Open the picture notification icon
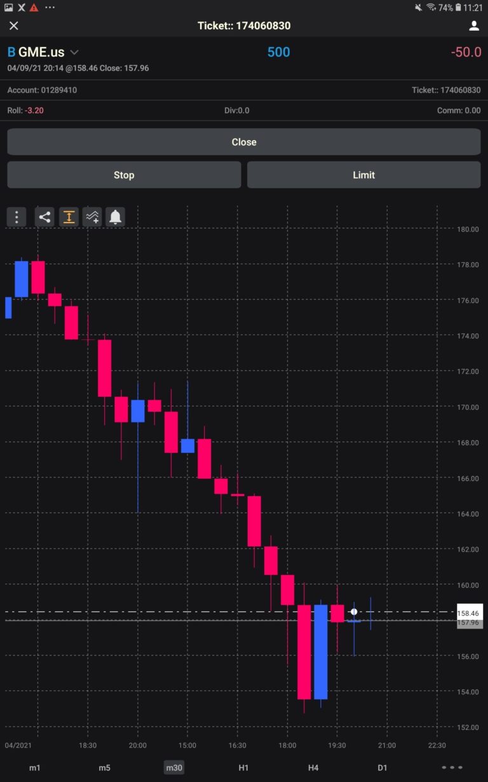This screenshot has width=488, height=782. 8,8
